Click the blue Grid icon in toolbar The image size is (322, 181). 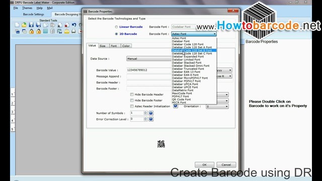click(45, 31)
